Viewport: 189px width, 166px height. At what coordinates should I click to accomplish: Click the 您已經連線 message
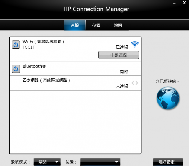pos(167,81)
